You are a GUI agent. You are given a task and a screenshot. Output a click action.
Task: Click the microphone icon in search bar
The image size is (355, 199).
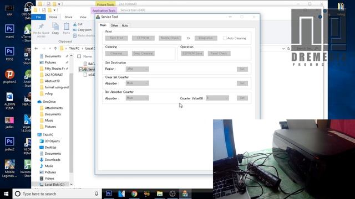97,194
